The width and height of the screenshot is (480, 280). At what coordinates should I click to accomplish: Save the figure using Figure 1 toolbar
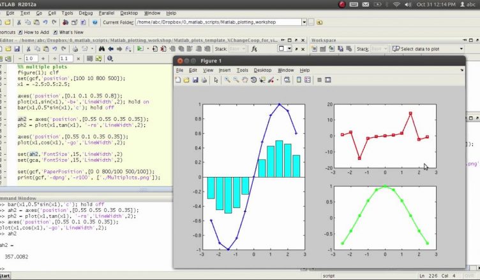[195, 80]
